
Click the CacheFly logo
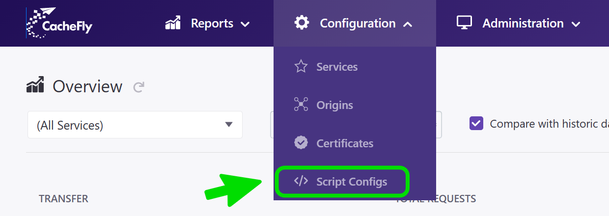(x=59, y=23)
